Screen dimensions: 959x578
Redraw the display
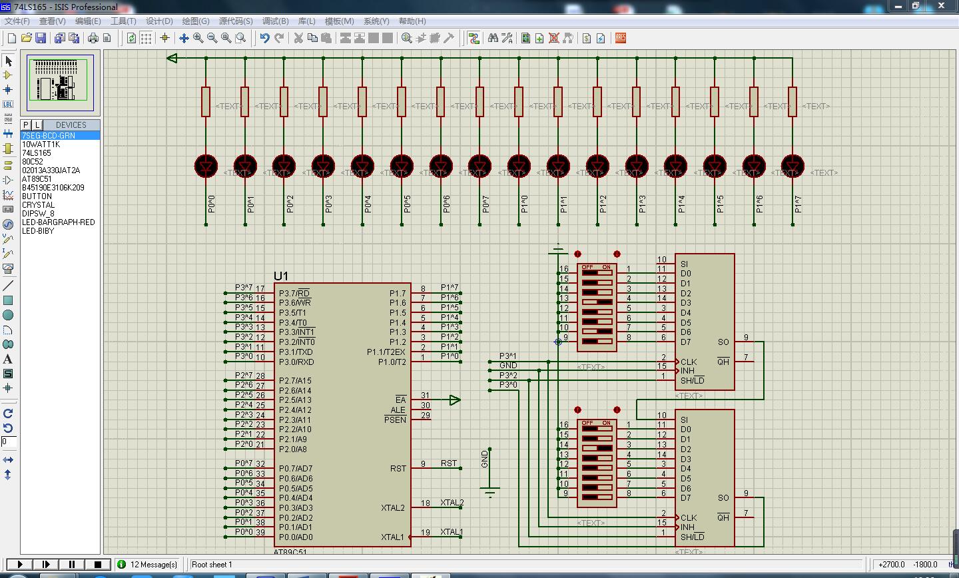[132, 38]
